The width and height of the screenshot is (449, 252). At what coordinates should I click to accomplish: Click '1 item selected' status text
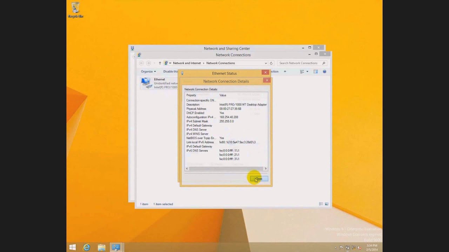(163, 204)
